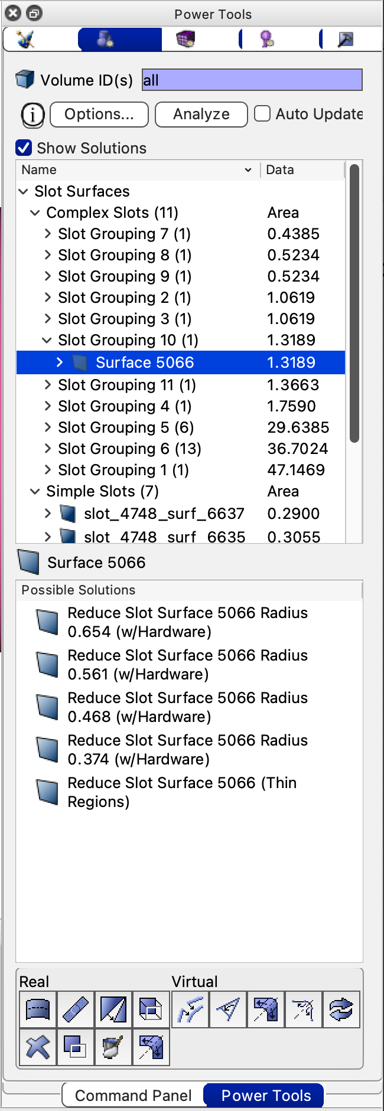Click the cube with inner box icon
This screenshot has width=384, height=1111.
tap(151, 1009)
